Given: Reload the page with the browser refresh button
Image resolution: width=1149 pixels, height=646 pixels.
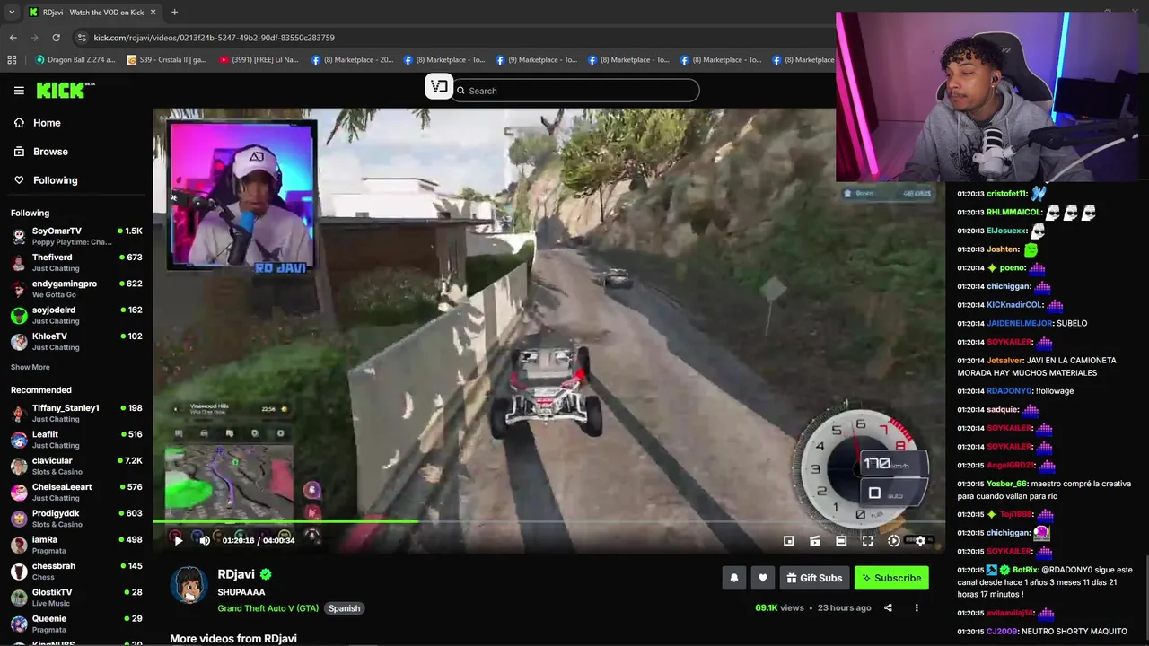Looking at the screenshot, I should pyautogui.click(x=56, y=38).
